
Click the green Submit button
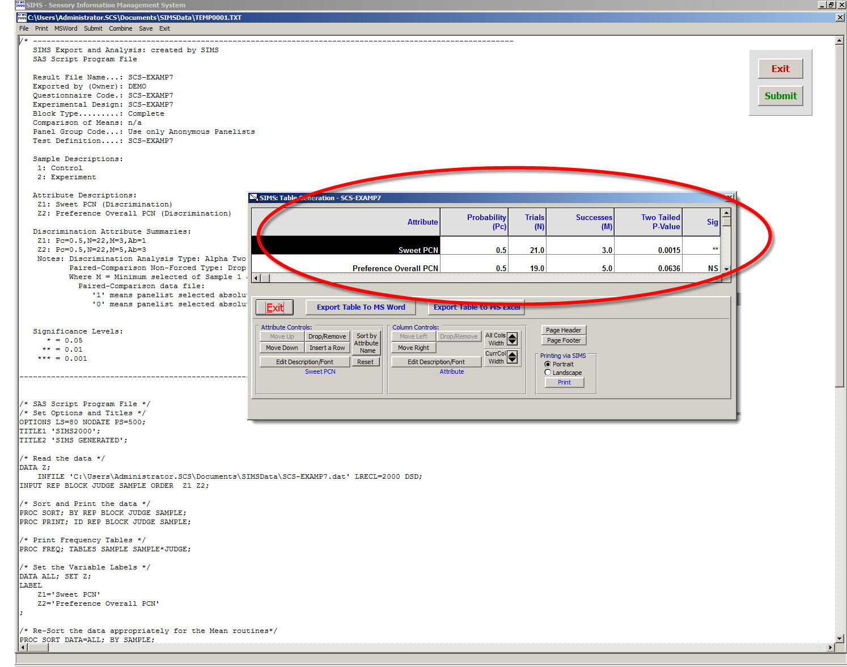click(x=781, y=96)
